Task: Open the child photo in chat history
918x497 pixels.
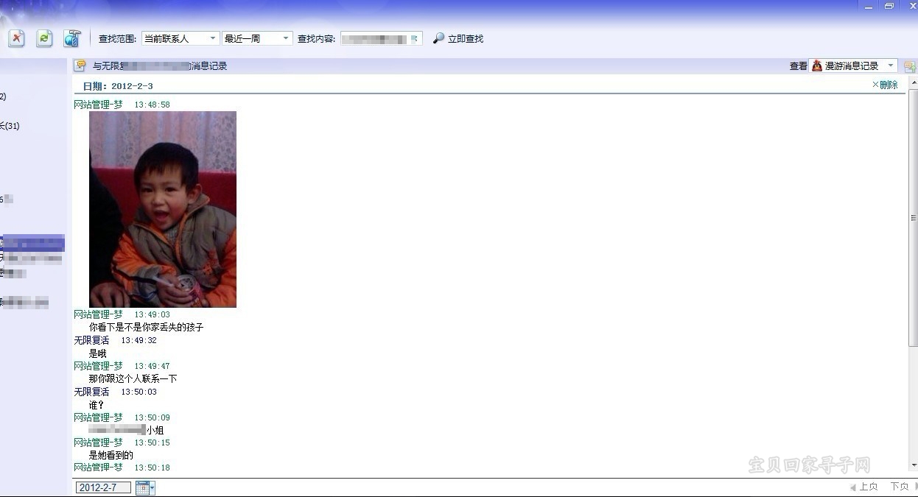Action: pos(163,209)
